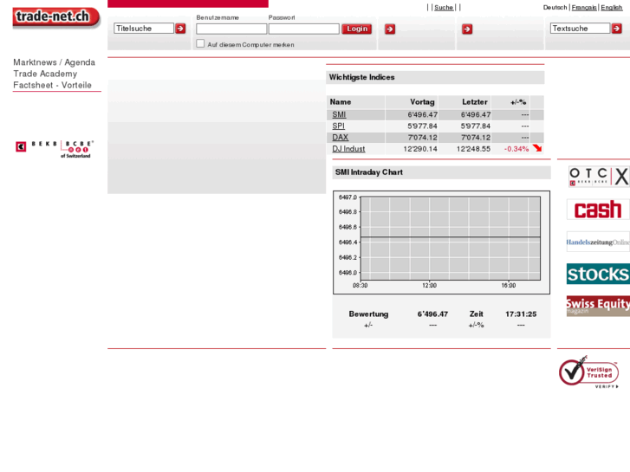Focus the Benutzername field
The height and width of the screenshot is (472, 630).
[231, 29]
